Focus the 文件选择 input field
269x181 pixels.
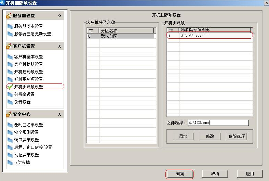pos(218,123)
